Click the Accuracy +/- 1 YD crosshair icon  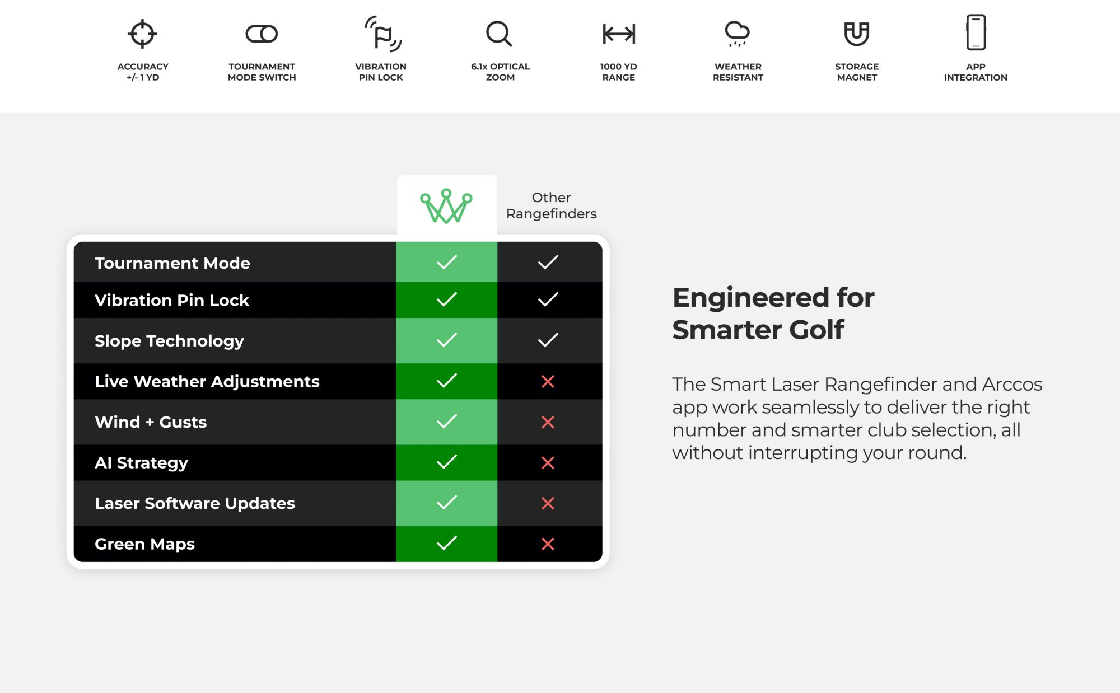pyautogui.click(x=142, y=34)
